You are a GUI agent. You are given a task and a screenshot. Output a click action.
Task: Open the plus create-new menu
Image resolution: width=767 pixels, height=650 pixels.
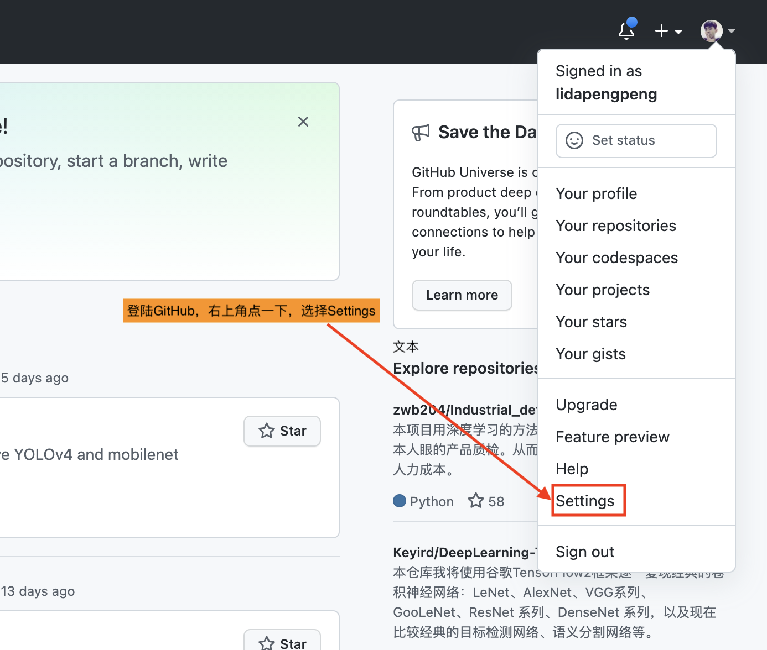[x=668, y=31]
